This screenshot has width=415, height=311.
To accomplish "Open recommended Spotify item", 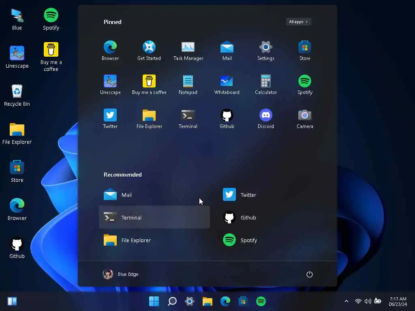I will click(273, 240).
